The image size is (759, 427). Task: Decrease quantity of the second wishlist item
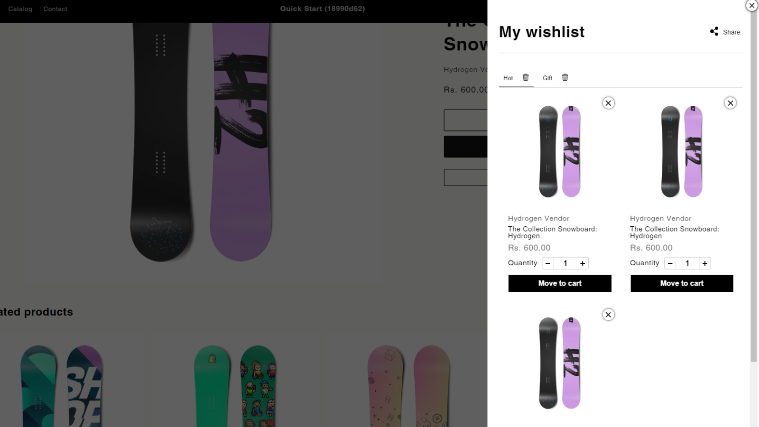[670, 263]
